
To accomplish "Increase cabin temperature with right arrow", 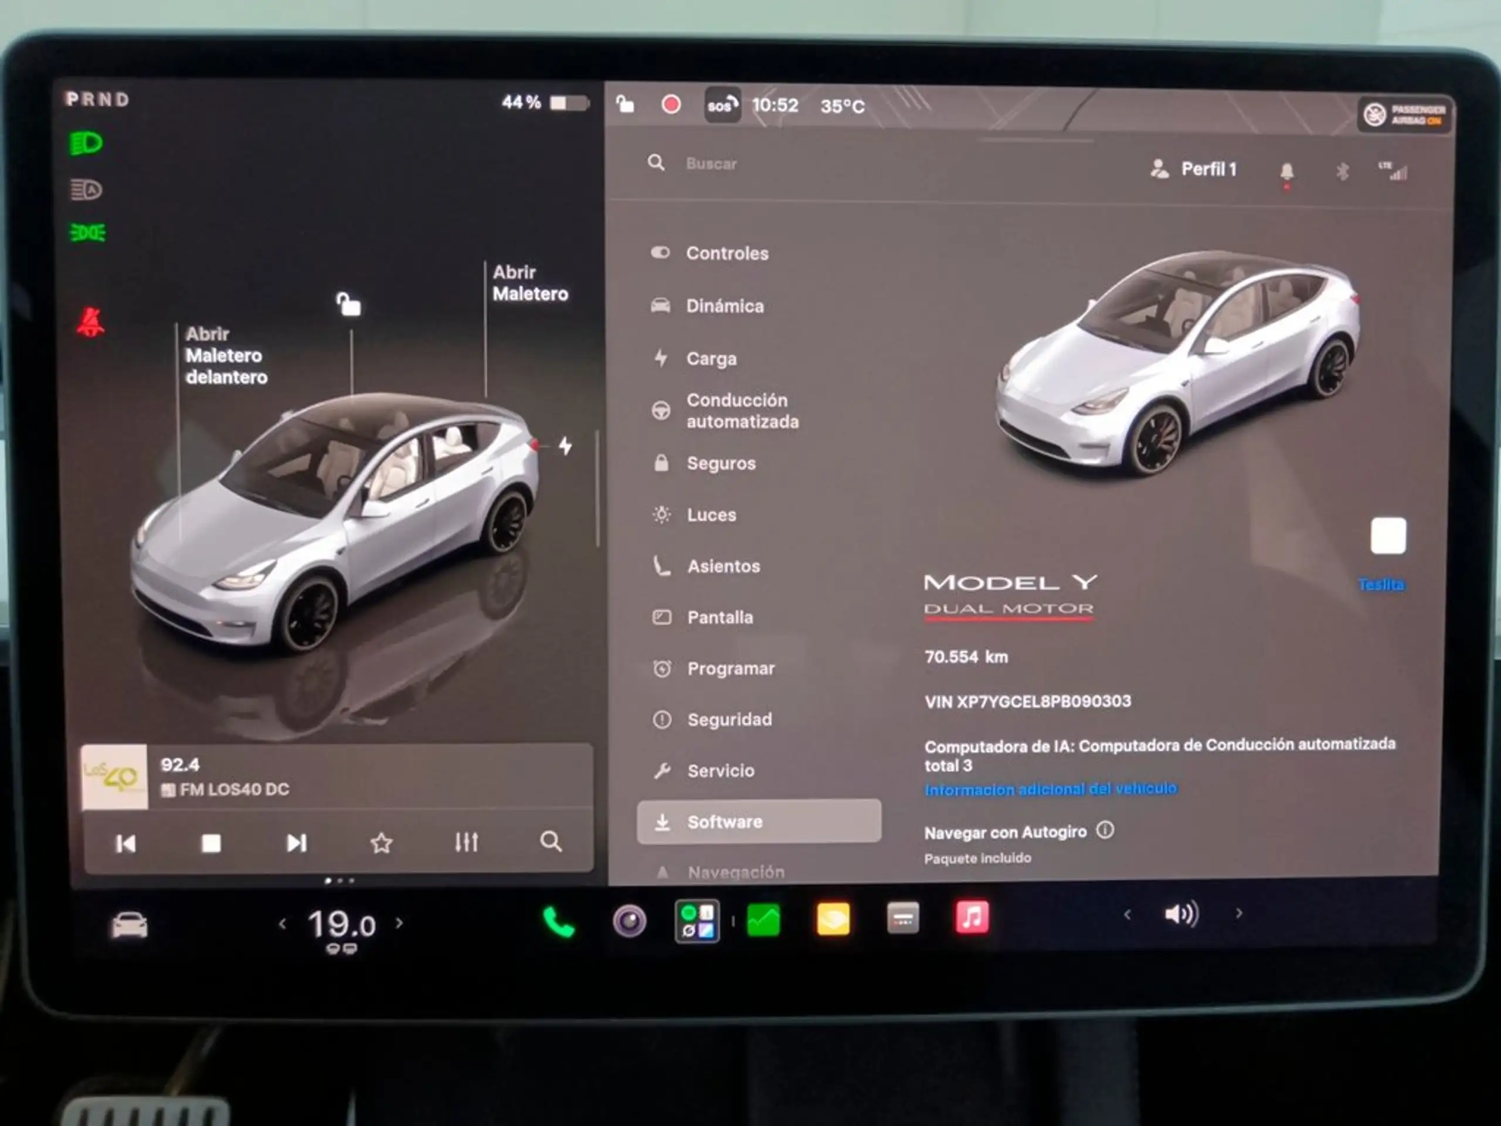I will click(399, 923).
